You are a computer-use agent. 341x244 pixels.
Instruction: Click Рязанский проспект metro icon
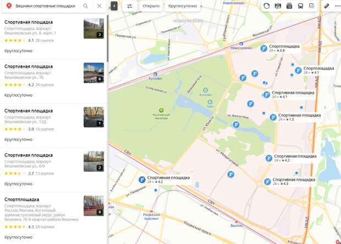151,211
